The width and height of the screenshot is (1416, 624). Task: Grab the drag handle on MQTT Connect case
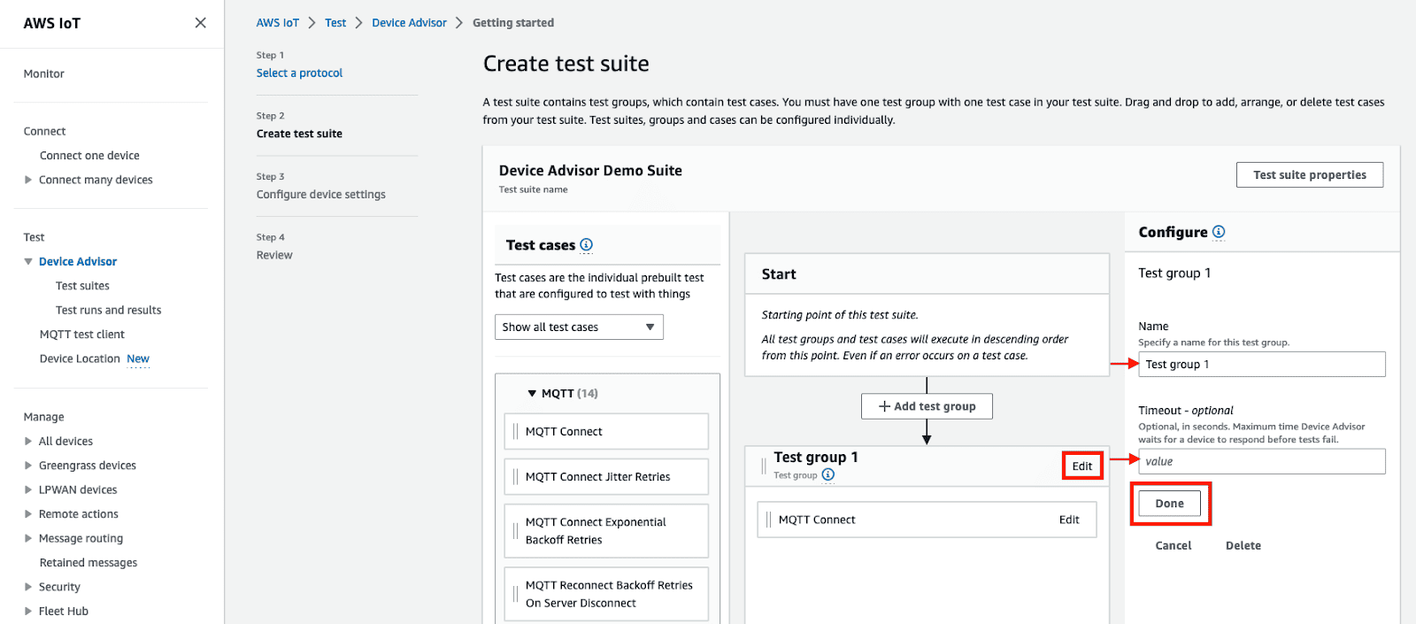(514, 431)
